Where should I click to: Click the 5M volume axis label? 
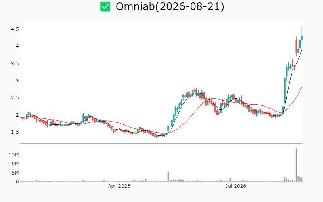(x=15, y=173)
